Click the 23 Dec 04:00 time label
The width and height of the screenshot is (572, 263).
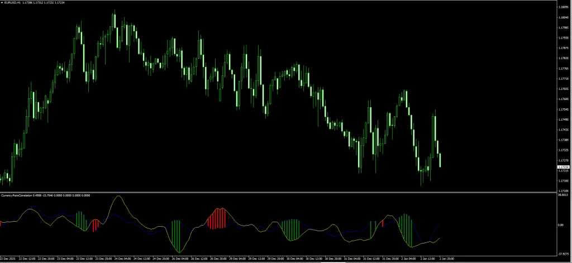coord(66,259)
